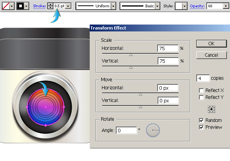Screen dimensions: 230x161
Task: Open the Stroke panel link
Action: click(39, 6)
